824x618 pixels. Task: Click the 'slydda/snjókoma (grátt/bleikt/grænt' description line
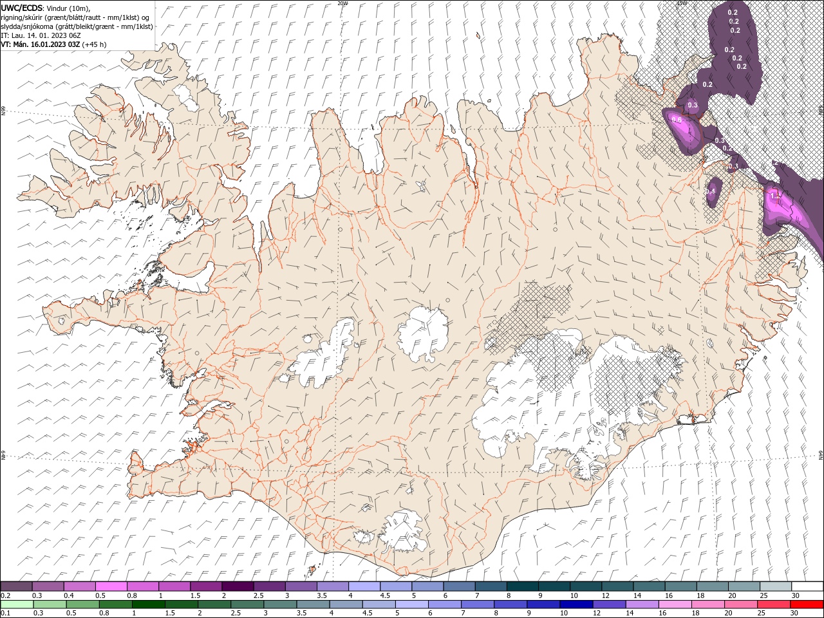click(77, 26)
